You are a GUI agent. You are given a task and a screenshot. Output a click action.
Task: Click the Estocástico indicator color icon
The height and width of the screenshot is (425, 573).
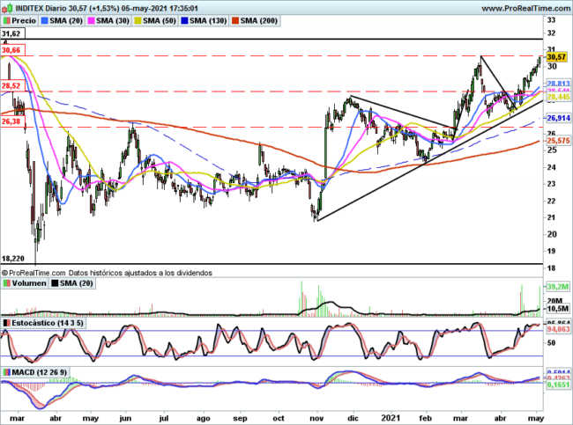(6, 323)
